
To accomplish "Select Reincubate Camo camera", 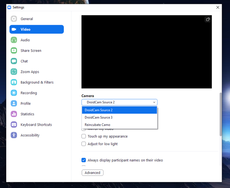I will [x=120, y=125].
